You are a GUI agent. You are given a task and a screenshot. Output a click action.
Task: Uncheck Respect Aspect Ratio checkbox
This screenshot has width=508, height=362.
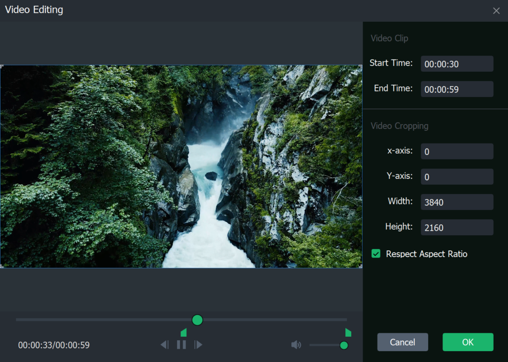pos(376,254)
